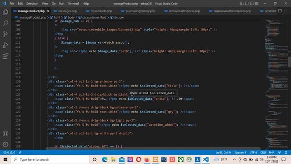Toggle primary side bar layout icon
The height and width of the screenshot is (164, 291).
pos(241,4)
